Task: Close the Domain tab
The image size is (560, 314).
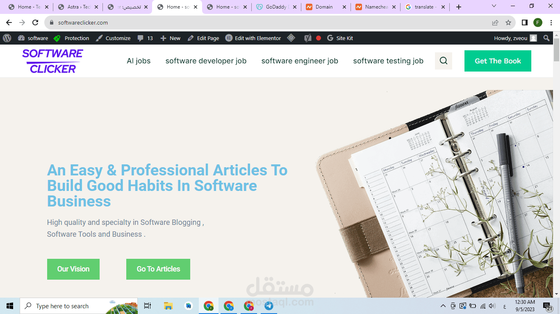Action: coord(344,7)
